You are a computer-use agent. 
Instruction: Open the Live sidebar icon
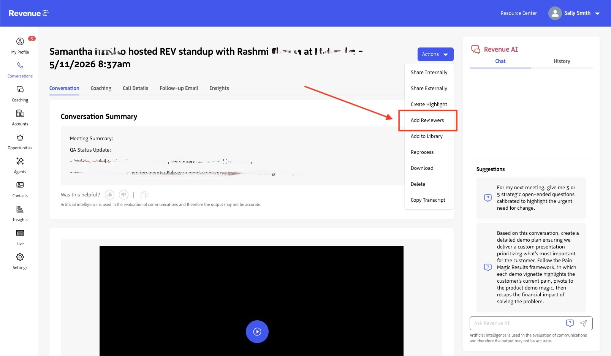point(20,233)
